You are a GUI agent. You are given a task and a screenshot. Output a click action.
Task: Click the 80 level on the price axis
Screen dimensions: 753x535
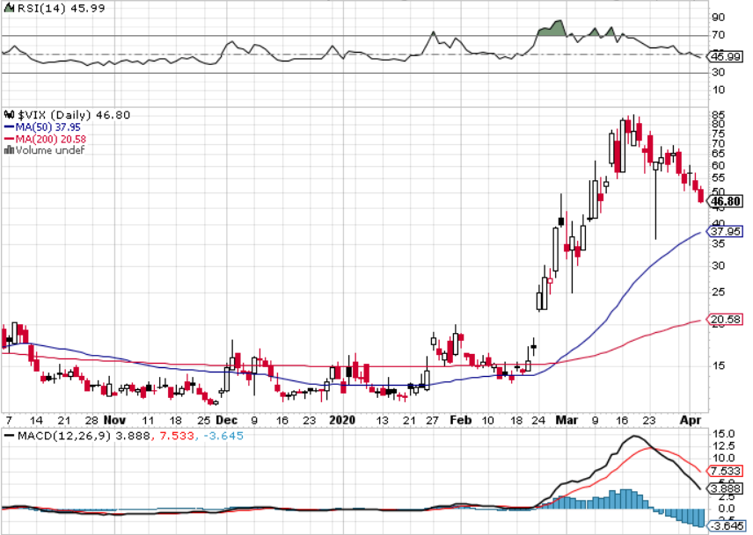719,124
